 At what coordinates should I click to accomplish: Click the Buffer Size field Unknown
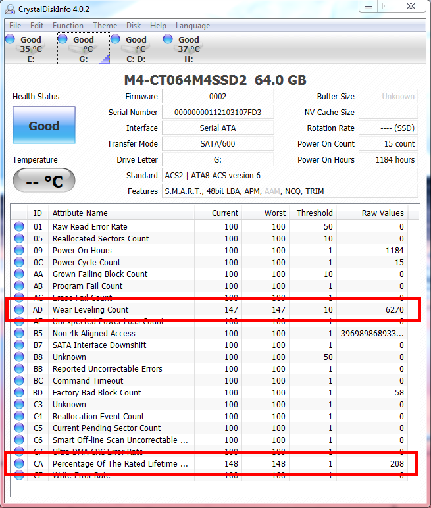tap(388, 97)
